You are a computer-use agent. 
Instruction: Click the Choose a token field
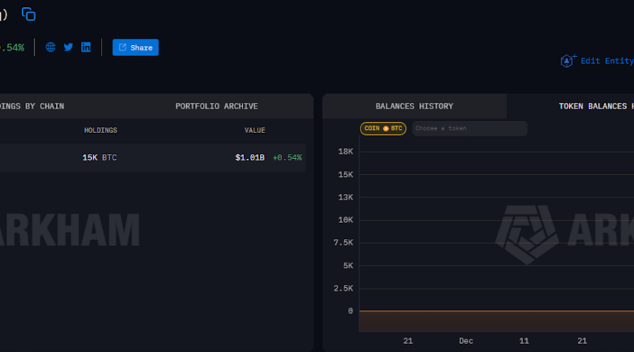click(469, 128)
